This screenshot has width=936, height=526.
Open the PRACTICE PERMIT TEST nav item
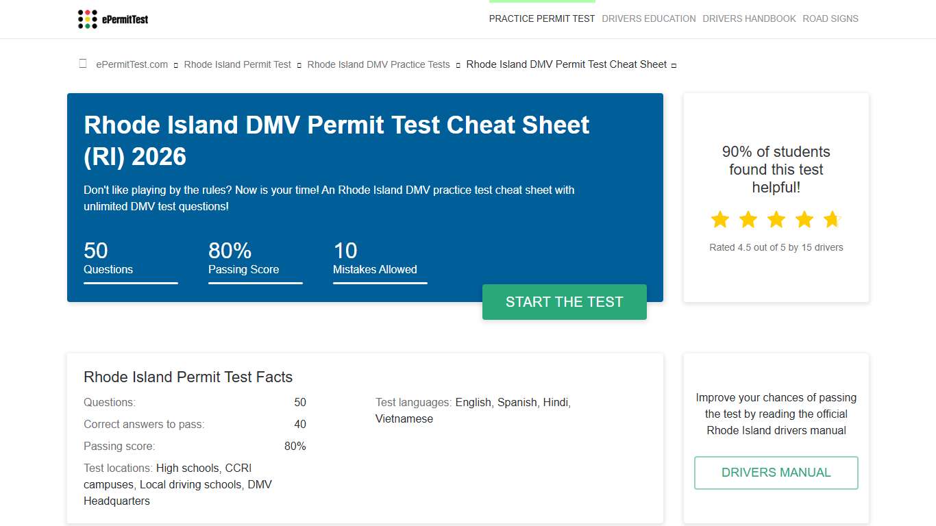[542, 18]
